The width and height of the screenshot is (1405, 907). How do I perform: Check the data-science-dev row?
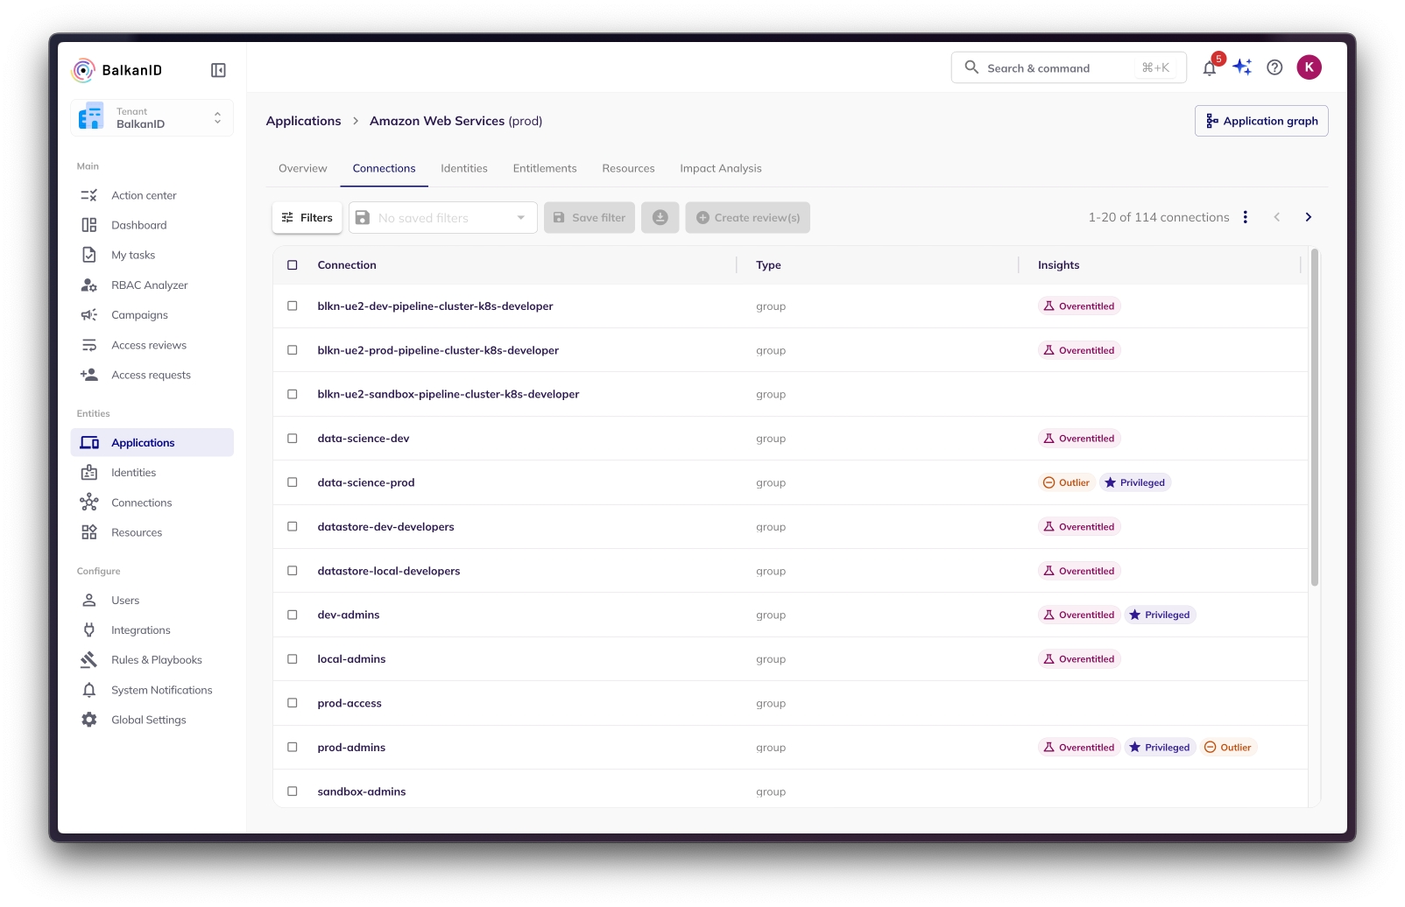293,439
